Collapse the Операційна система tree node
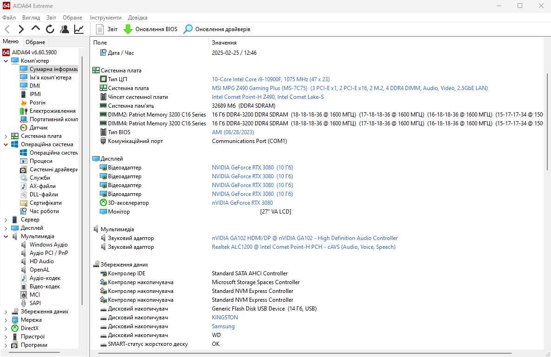 coord(6,144)
